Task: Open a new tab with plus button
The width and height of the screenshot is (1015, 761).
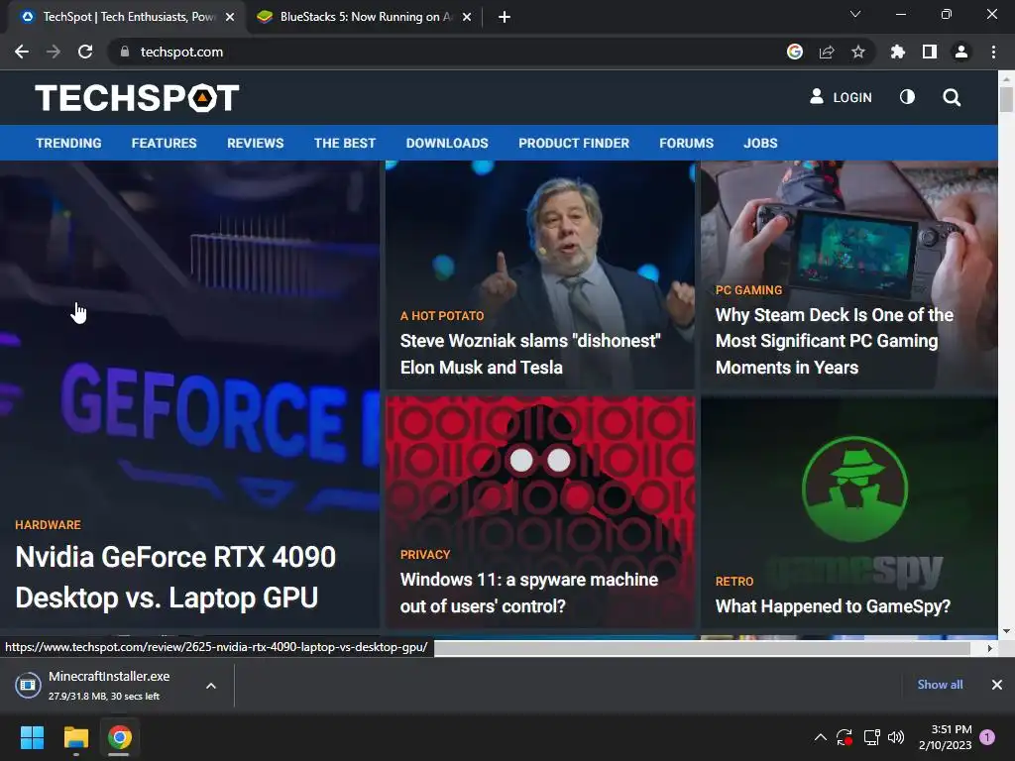Action: coord(505,17)
